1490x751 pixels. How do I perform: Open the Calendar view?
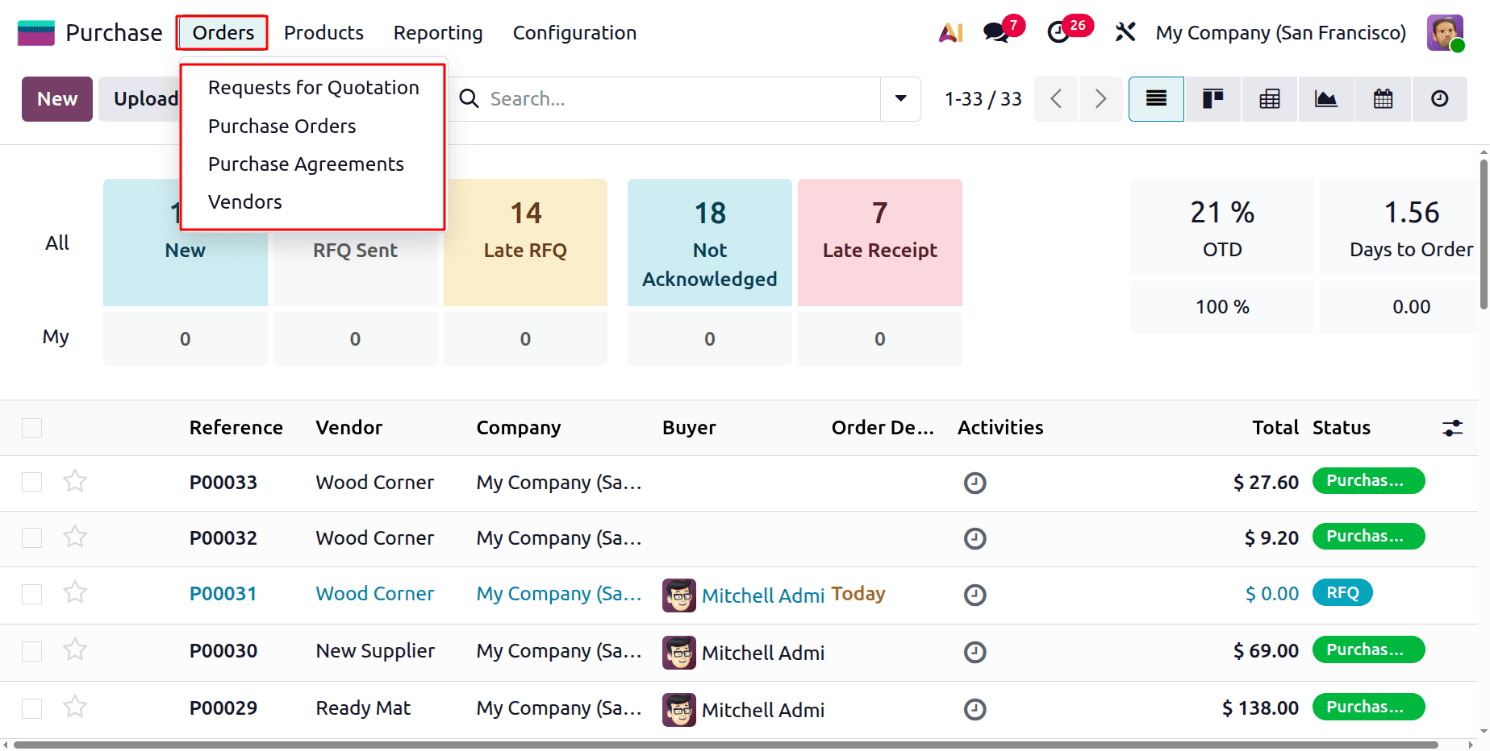click(x=1382, y=98)
